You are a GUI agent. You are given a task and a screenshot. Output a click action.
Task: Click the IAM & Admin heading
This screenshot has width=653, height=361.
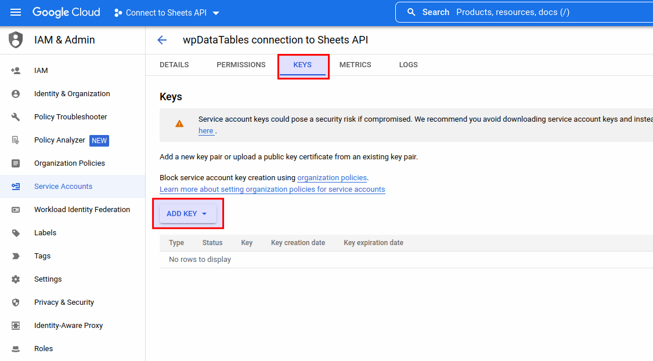tap(64, 40)
